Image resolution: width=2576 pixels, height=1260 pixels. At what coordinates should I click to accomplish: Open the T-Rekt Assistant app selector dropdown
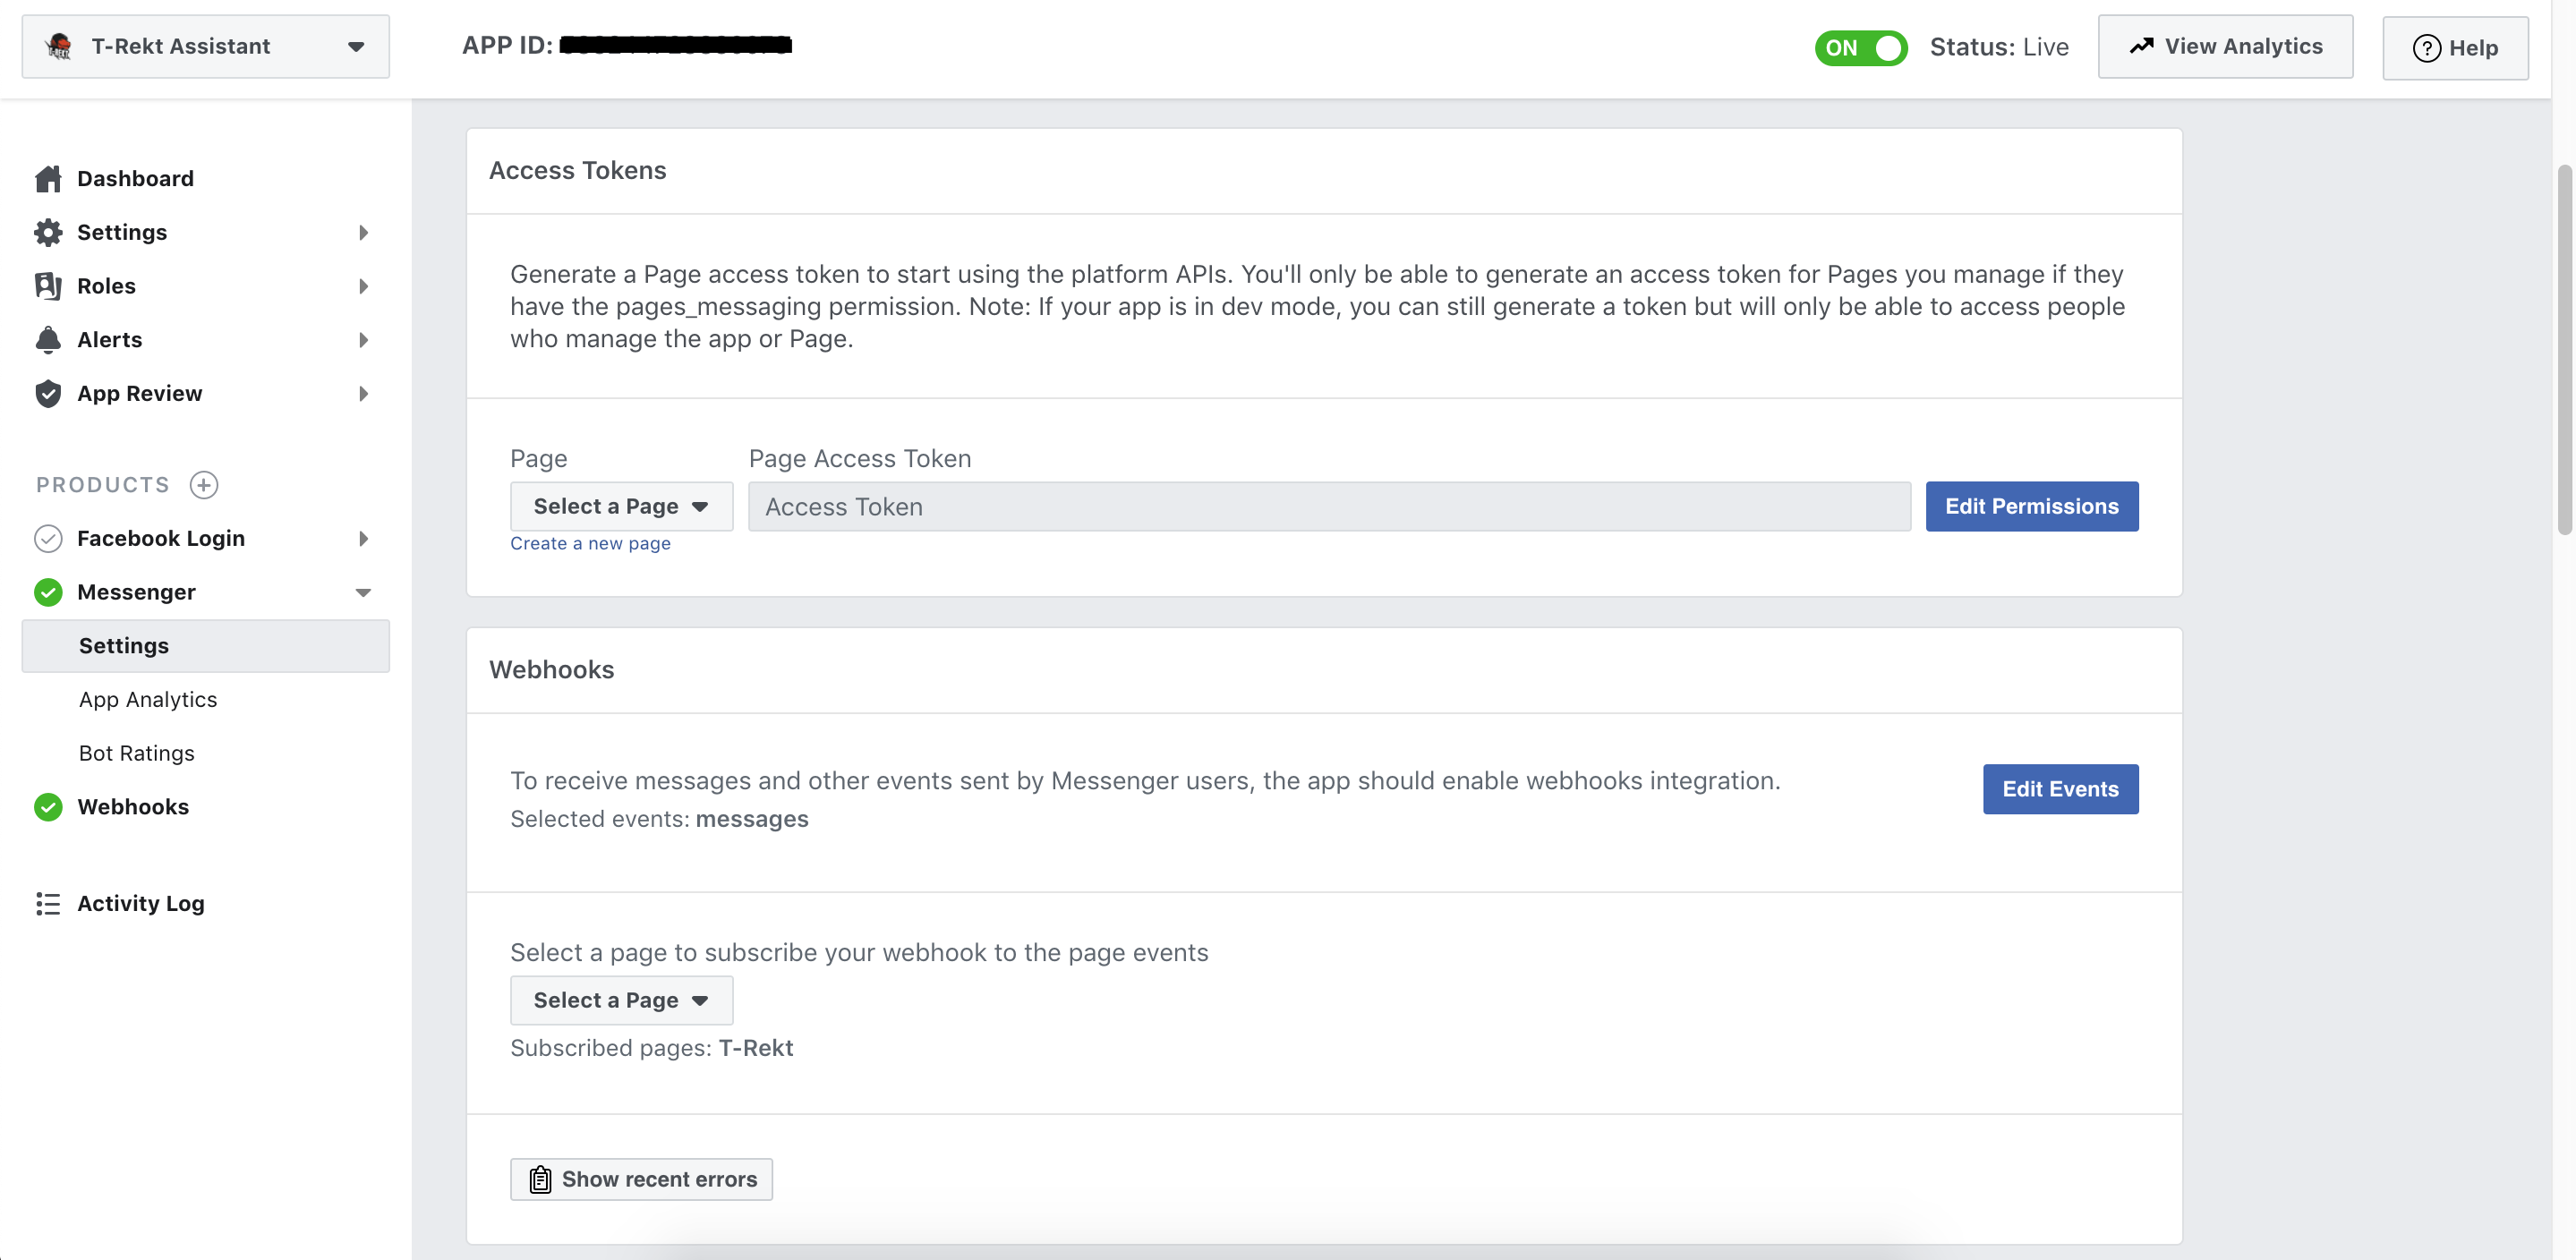pos(206,46)
